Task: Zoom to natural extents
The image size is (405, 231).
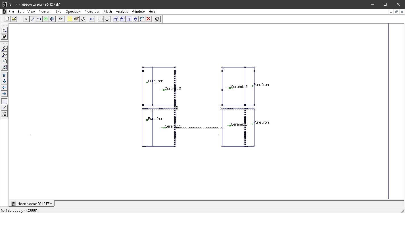Action: tap(4, 61)
